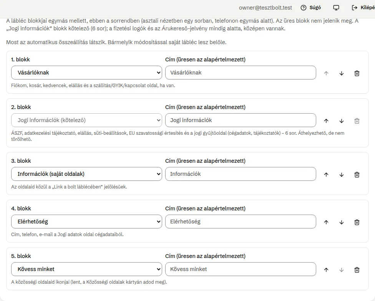
Task: Click the owner@tesztbolt.test account text
Action: (x=265, y=8)
